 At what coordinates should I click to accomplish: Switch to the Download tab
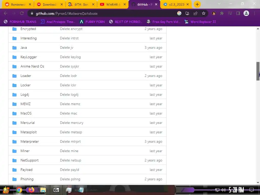coord(50,5)
